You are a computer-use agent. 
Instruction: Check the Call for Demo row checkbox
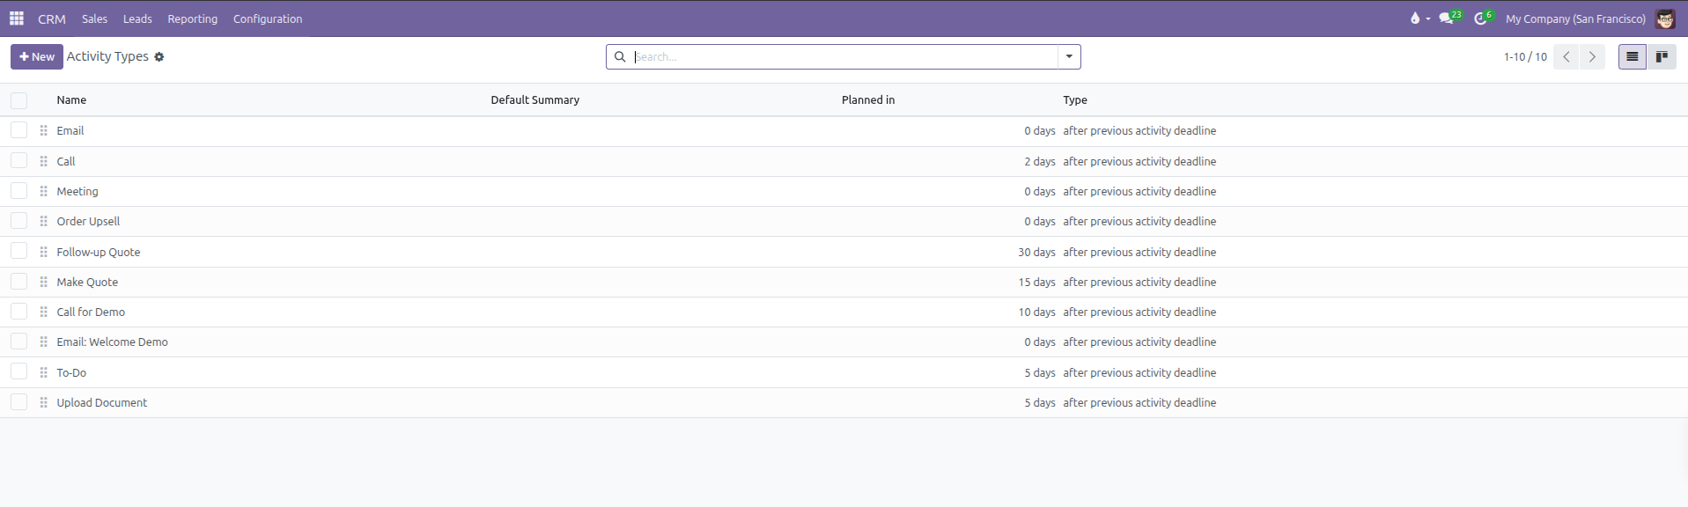(19, 312)
